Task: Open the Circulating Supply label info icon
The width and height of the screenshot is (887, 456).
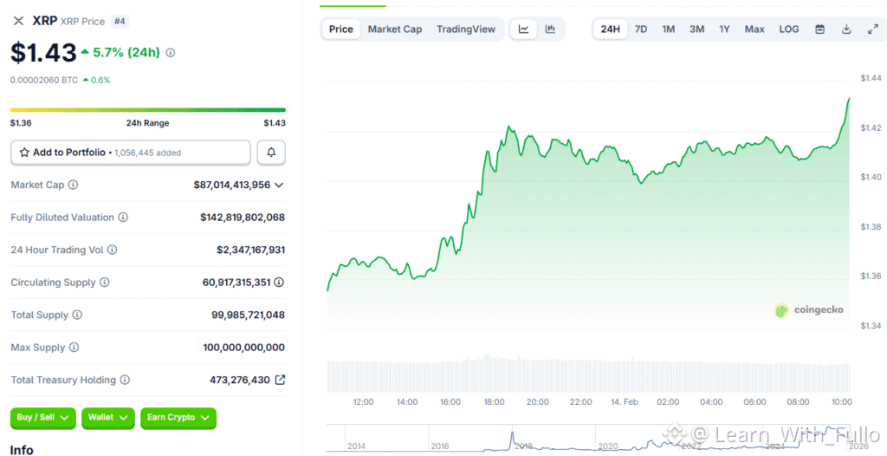Action: tap(105, 282)
